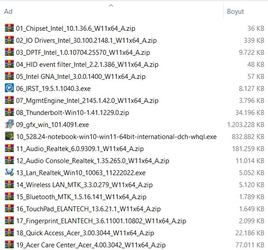Select file 03_DPTF_Intel_1.0.10704.25570_W11x64_A.zip
Screen dimensions: 268x250
coord(83,52)
